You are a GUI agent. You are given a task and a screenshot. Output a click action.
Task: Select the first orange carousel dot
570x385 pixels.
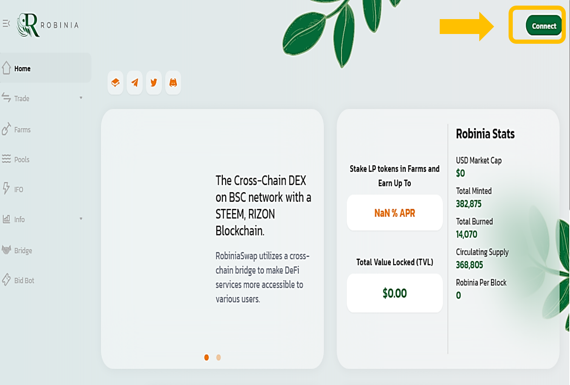[207, 358]
